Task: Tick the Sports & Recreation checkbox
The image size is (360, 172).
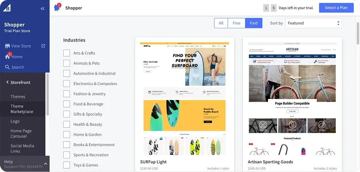Action: coord(66,155)
